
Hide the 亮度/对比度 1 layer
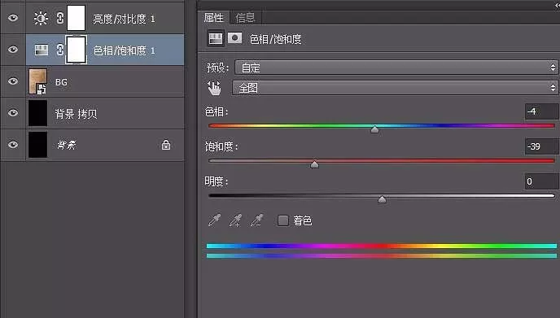[13, 18]
